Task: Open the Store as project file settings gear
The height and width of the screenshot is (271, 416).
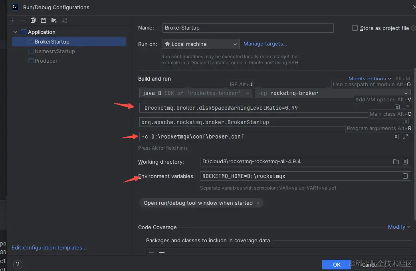Action: 413,28
